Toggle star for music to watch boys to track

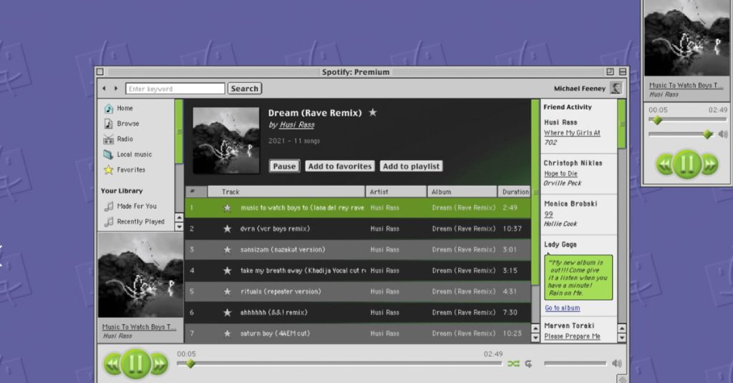point(227,208)
